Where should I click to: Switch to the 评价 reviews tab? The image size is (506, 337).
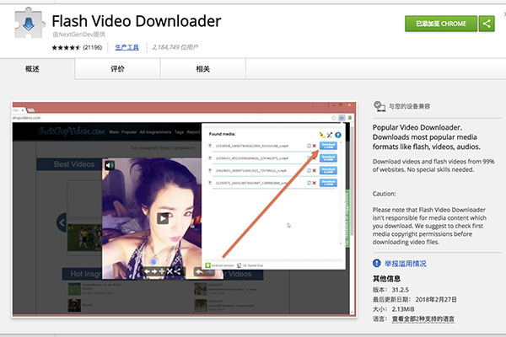coord(118,69)
